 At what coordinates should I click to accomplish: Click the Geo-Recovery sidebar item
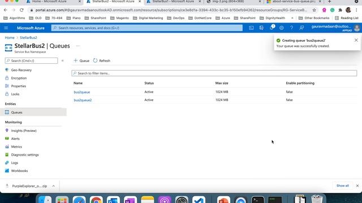click(x=21, y=70)
